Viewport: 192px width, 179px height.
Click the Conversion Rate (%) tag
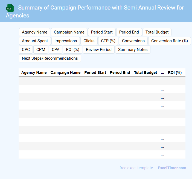(x=169, y=41)
